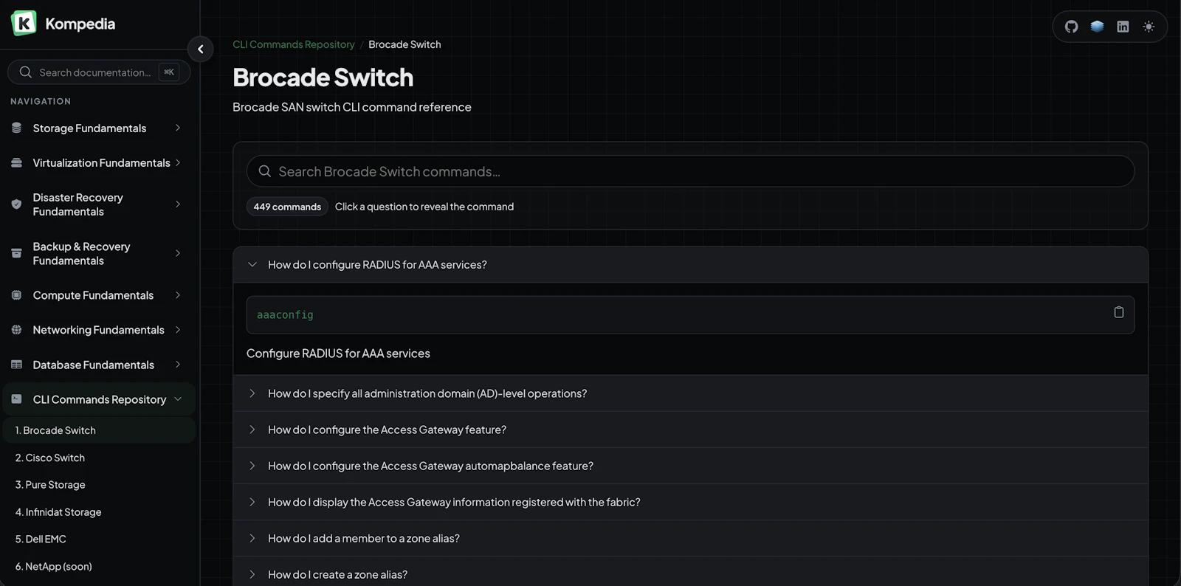Focus the Search Brocade Switch commands field
1181x586 pixels.
click(x=690, y=171)
